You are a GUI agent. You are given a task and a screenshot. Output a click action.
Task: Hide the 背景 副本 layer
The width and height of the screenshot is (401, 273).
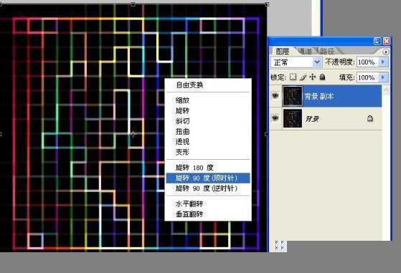[x=275, y=96]
